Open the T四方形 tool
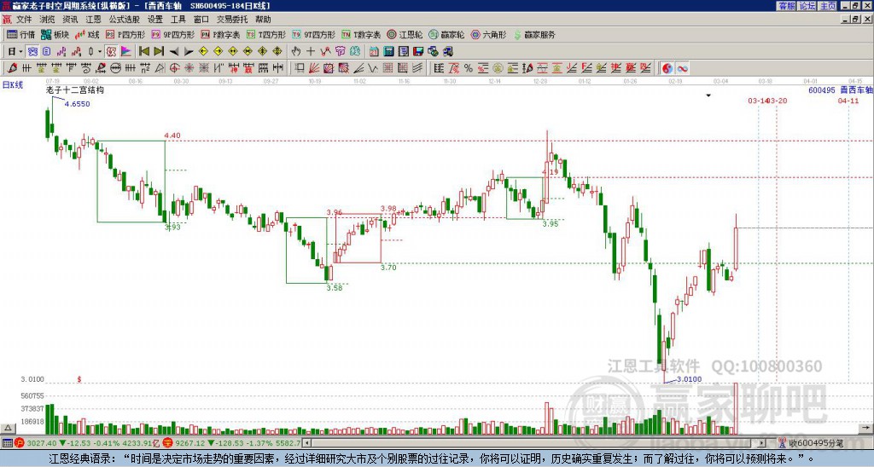This screenshot has height=467, width=874. coord(266,34)
